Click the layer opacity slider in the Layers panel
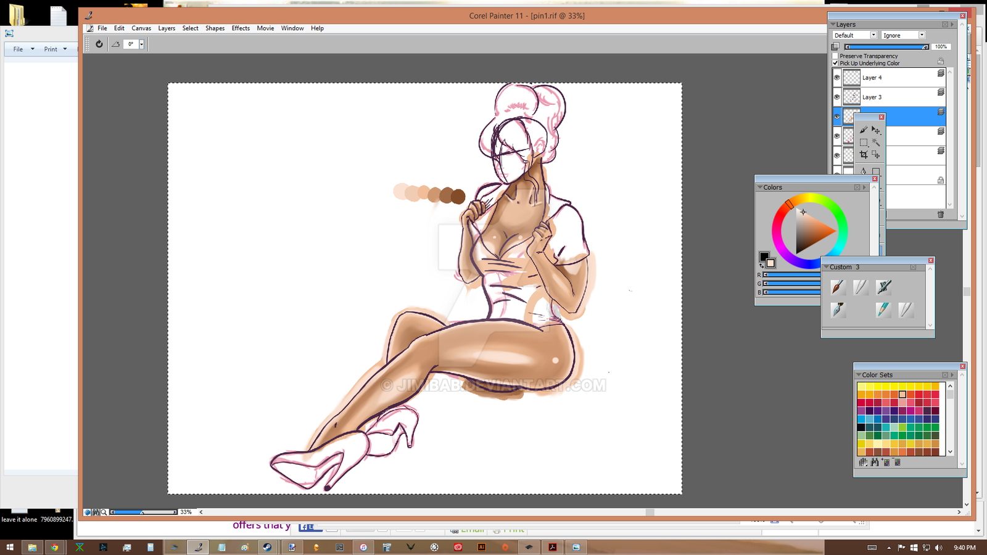This screenshot has height=555, width=987. (887, 47)
